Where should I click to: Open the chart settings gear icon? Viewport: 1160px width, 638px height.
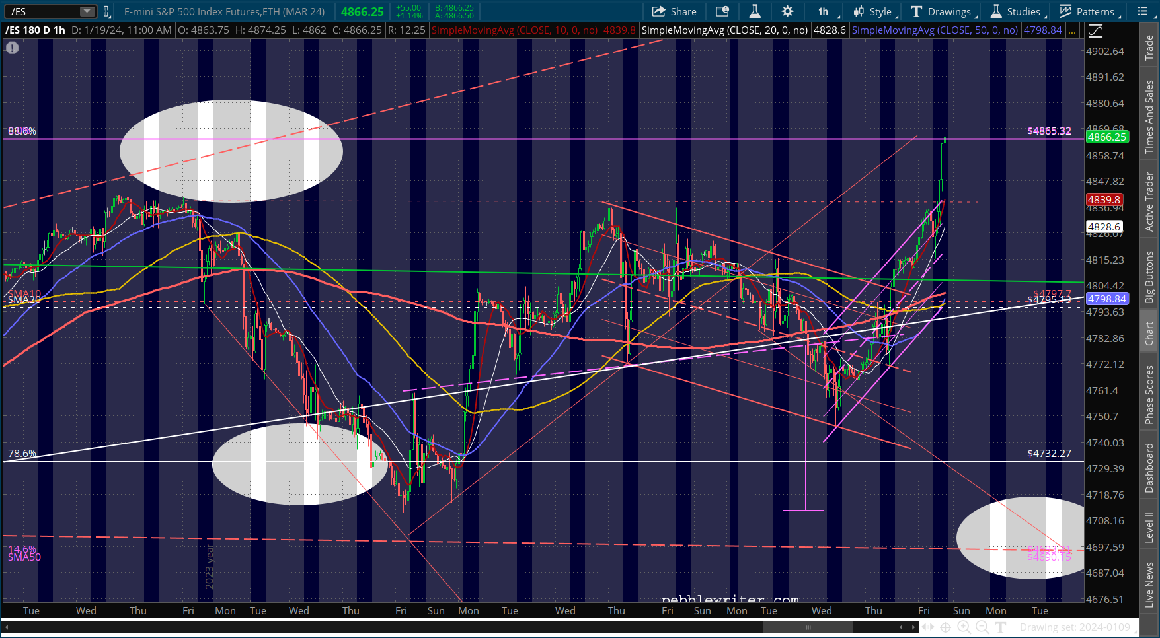coord(787,11)
